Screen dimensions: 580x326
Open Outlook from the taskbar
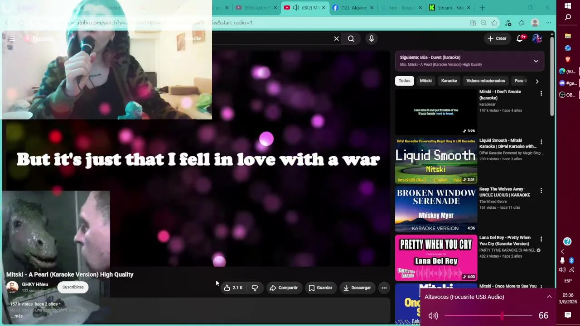click(x=568, y=48)
